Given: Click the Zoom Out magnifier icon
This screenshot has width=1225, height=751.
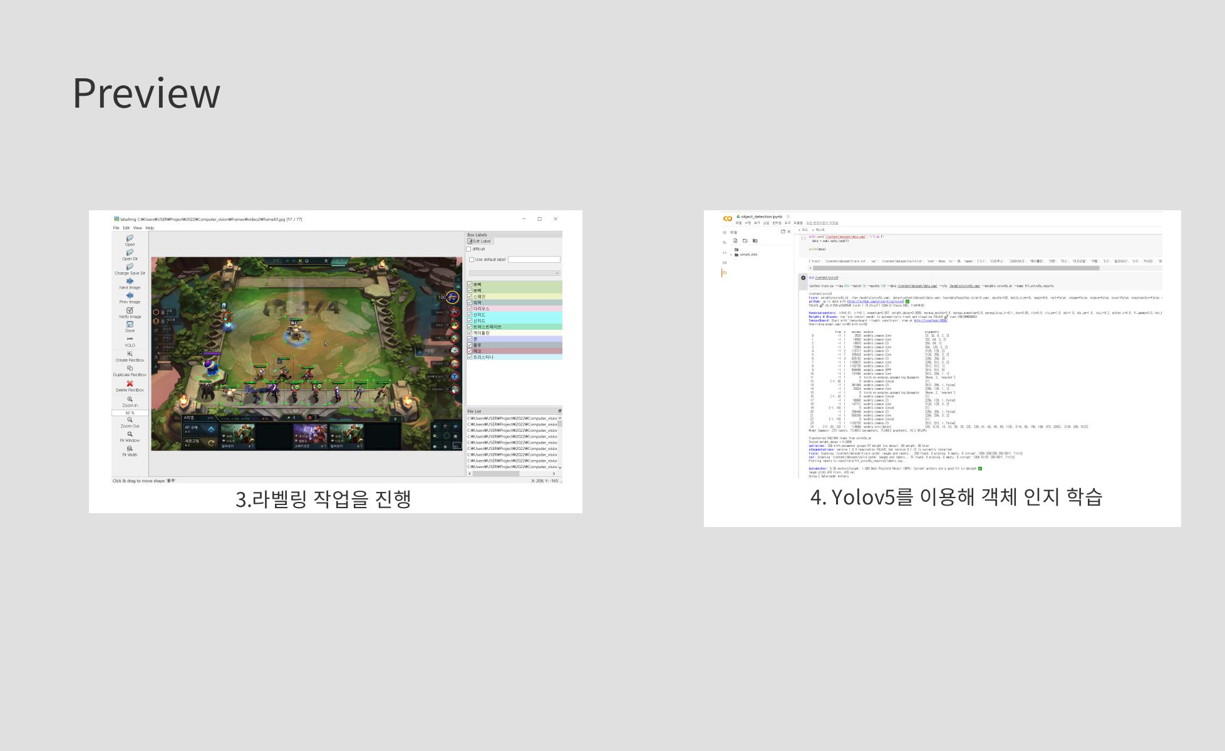Looking at the screenshot, I should (130, 420).
